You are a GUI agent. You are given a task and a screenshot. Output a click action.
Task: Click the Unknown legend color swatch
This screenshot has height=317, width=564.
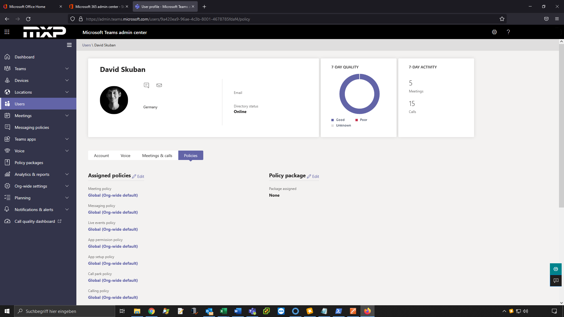tap(333, 126)
